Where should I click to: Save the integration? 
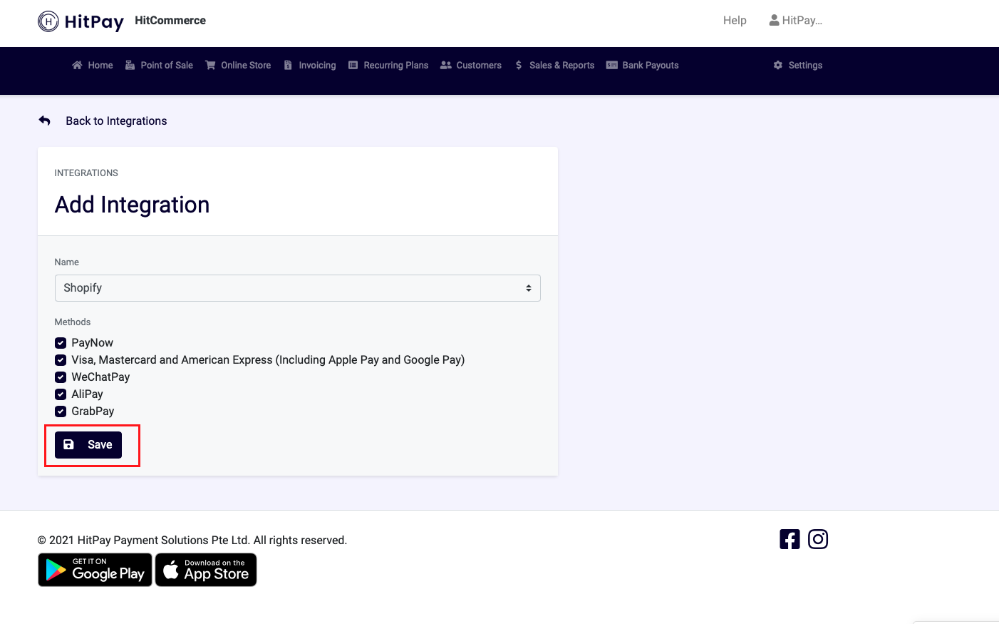88,445
